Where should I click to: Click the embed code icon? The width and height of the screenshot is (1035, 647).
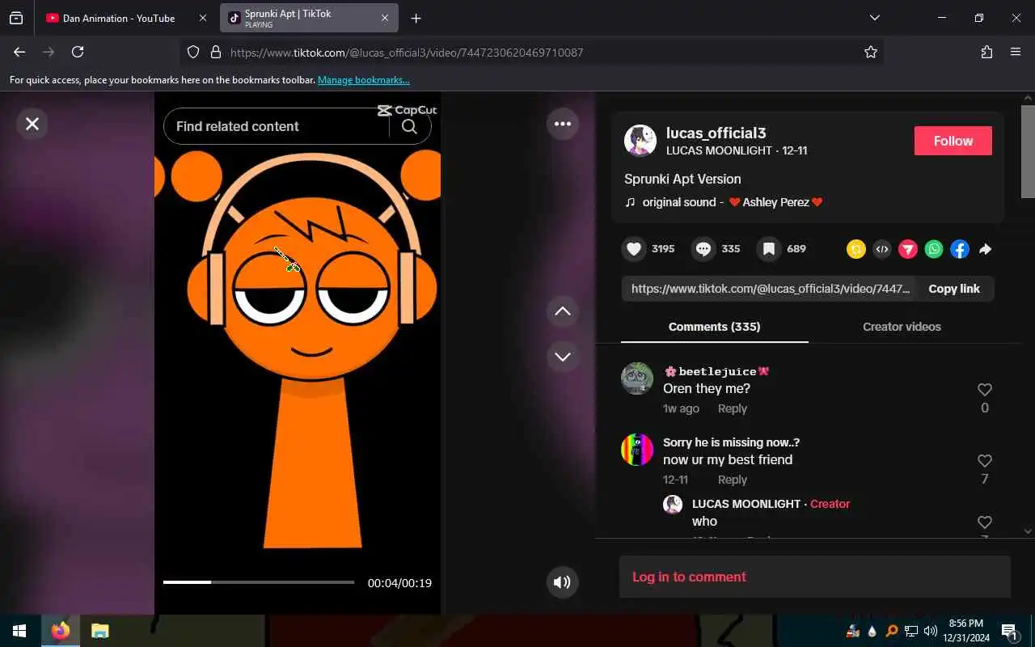click(882, 249)
